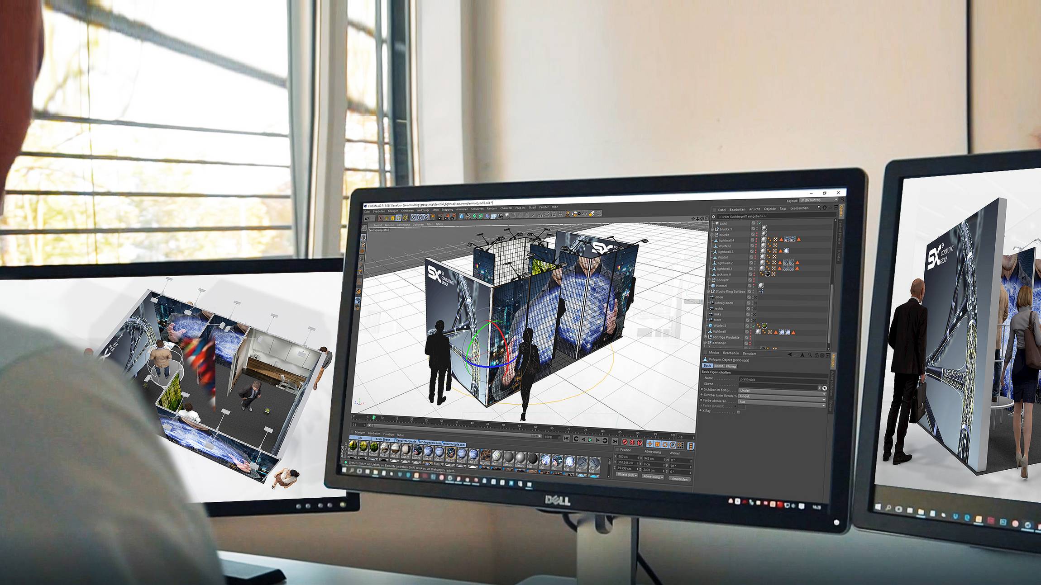Toggle the Z axis lock

(x=425, y=217)
